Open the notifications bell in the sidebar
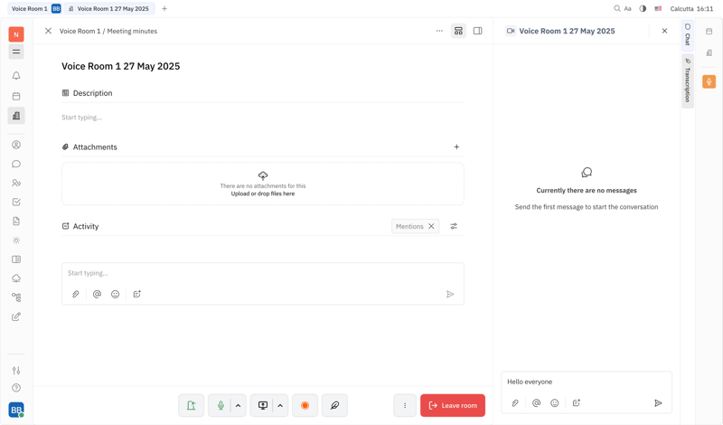This screenshot has width=723, height=425. point(16,76)
